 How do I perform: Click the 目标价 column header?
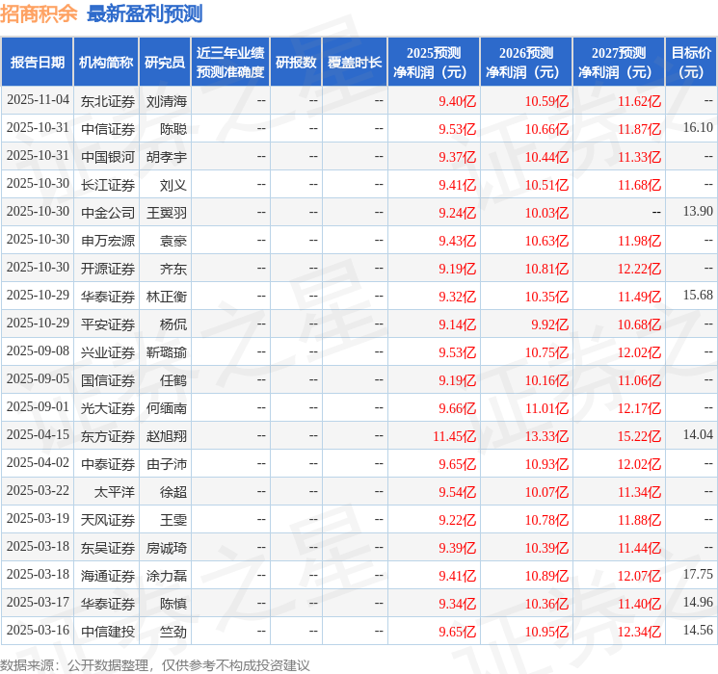tap(691, 63)
